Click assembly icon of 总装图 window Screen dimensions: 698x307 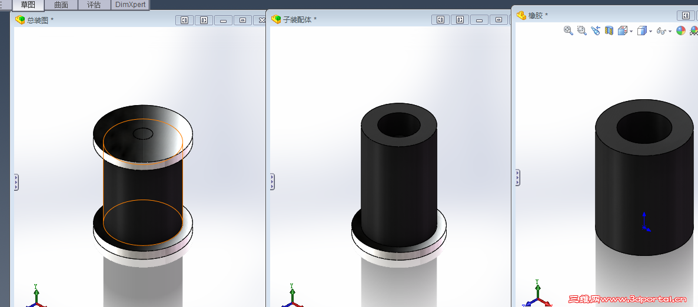click(20, 20)
